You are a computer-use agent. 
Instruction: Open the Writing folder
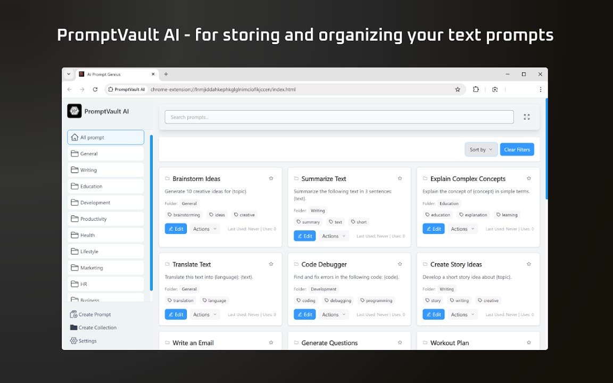(105, 170)
